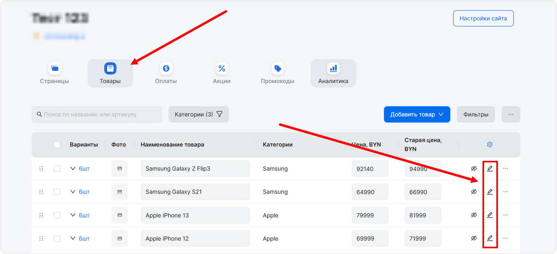Click the search by name or SKU field
Viewport: 557px width, 254px height.
pos(97,114)
